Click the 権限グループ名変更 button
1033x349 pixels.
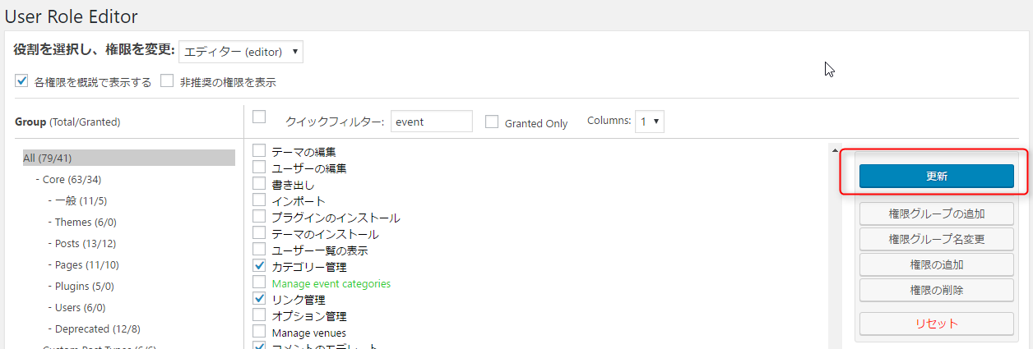936,240
